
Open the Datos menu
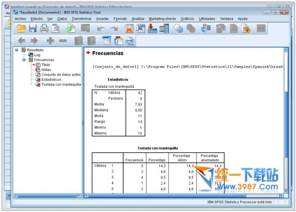click(62, 19)
